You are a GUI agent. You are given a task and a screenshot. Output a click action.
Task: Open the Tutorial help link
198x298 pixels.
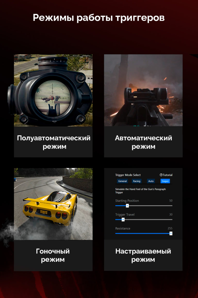166,175
